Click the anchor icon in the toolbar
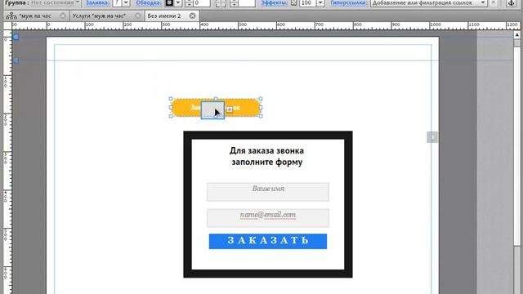The width and height of the screenshot is (523, 294). [x=511, y=3]
